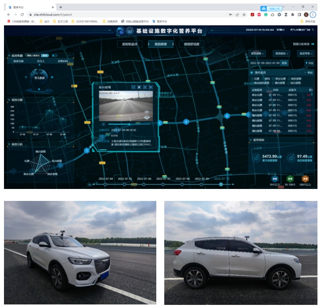321x308 pixels.
Task: Open the 论文工具 bookmark folder
Action: 60,21
